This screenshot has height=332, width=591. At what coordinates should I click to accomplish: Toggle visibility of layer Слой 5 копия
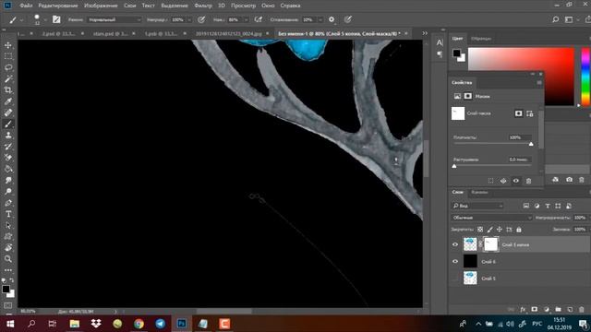coord(455,244)
